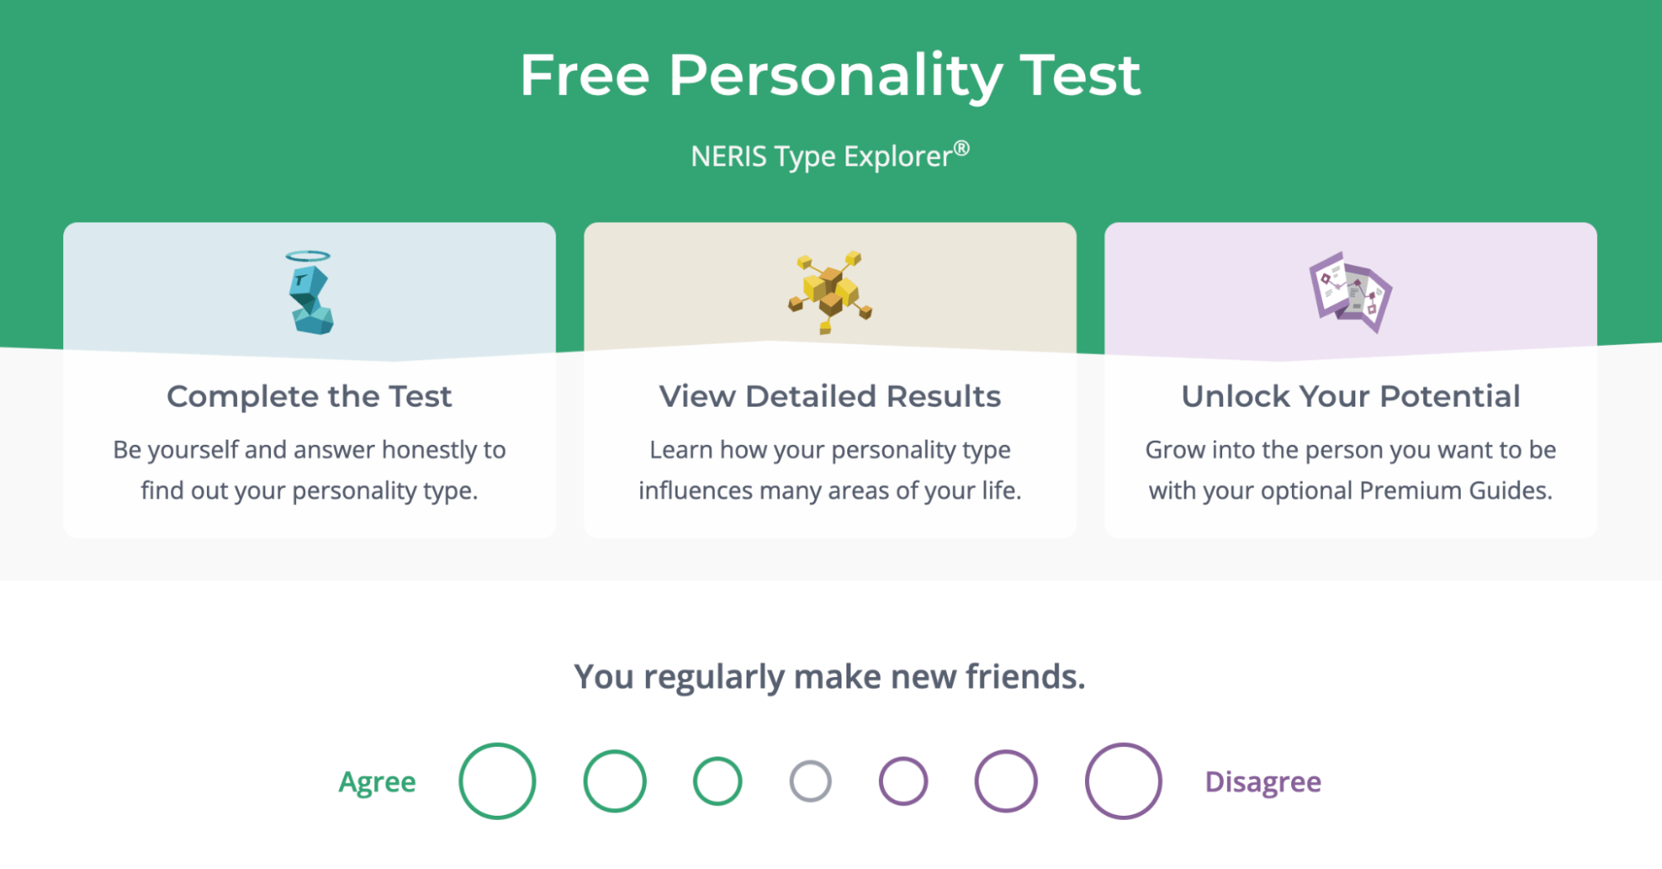Screen dimensions: 1662x869
Task: Click the Agree label
Action: click(376, 781)
